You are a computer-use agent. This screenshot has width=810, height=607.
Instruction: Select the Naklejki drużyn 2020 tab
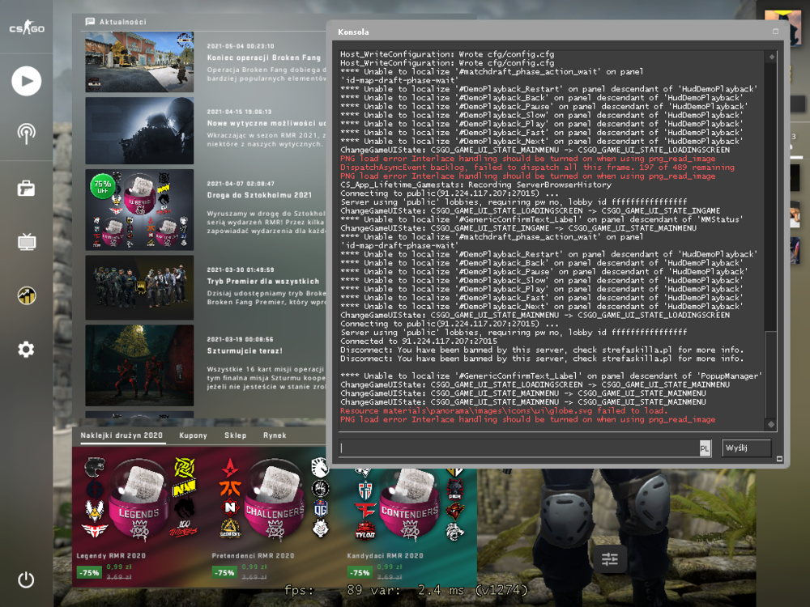[122, 435]
